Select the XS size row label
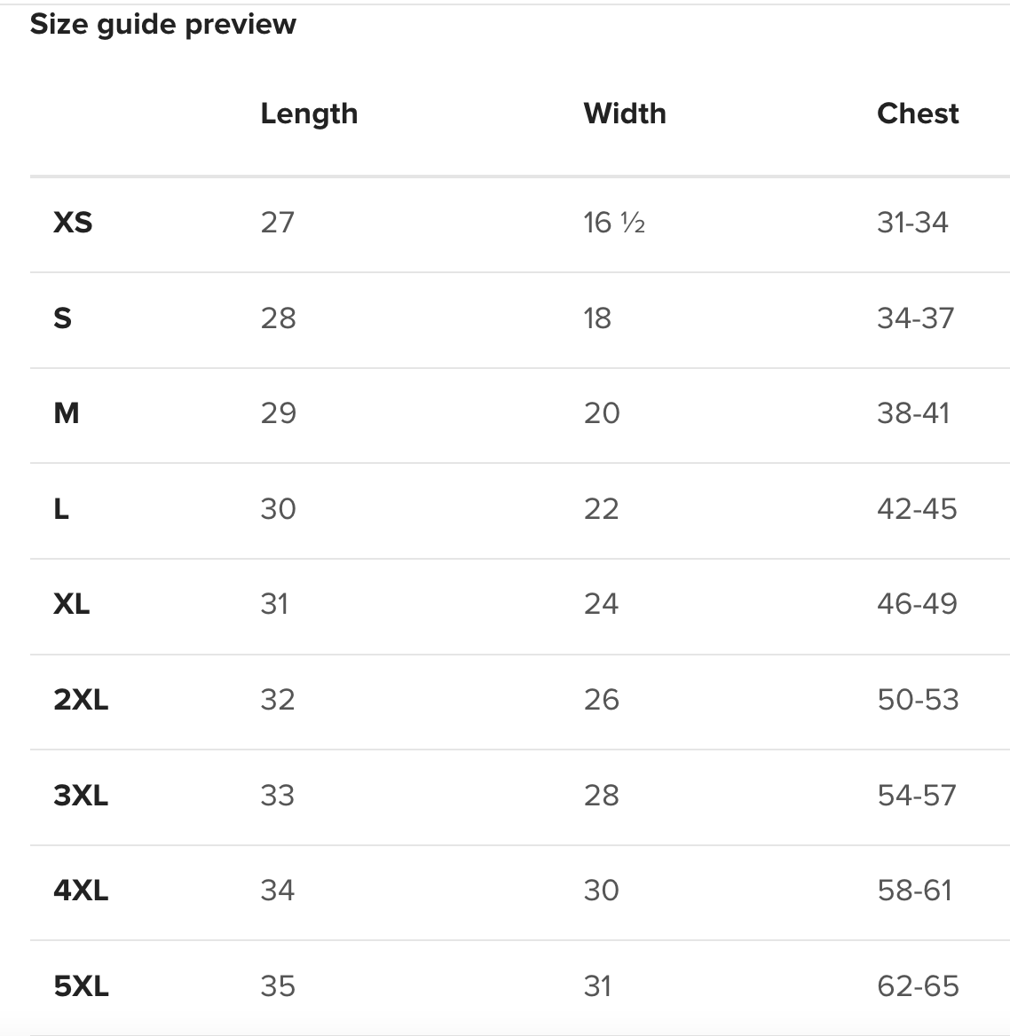This screenshot has height=1036, width=1010. (73, 222)
